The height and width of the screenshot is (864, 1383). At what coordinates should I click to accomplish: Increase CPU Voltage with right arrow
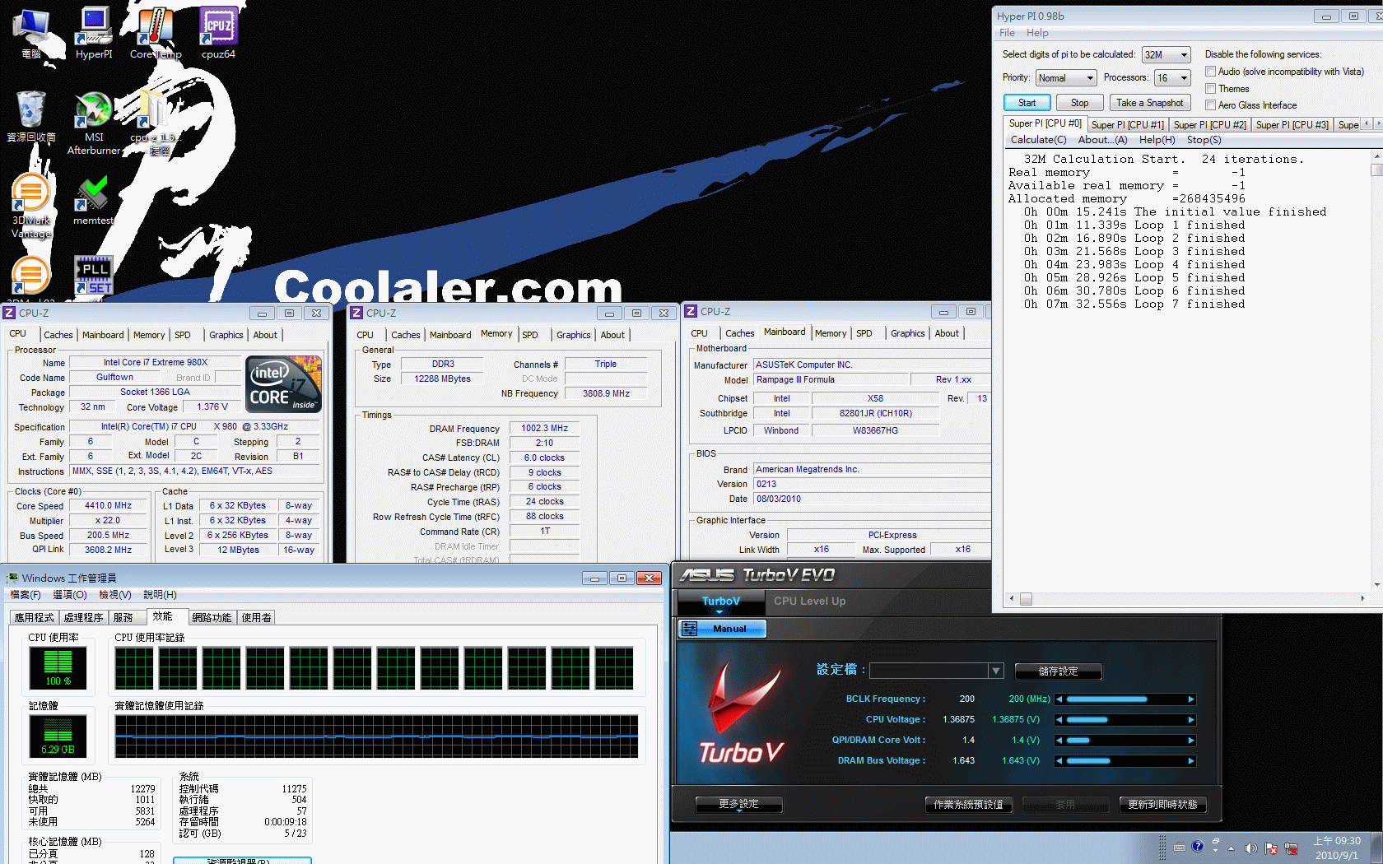[x=1191, y=720]
